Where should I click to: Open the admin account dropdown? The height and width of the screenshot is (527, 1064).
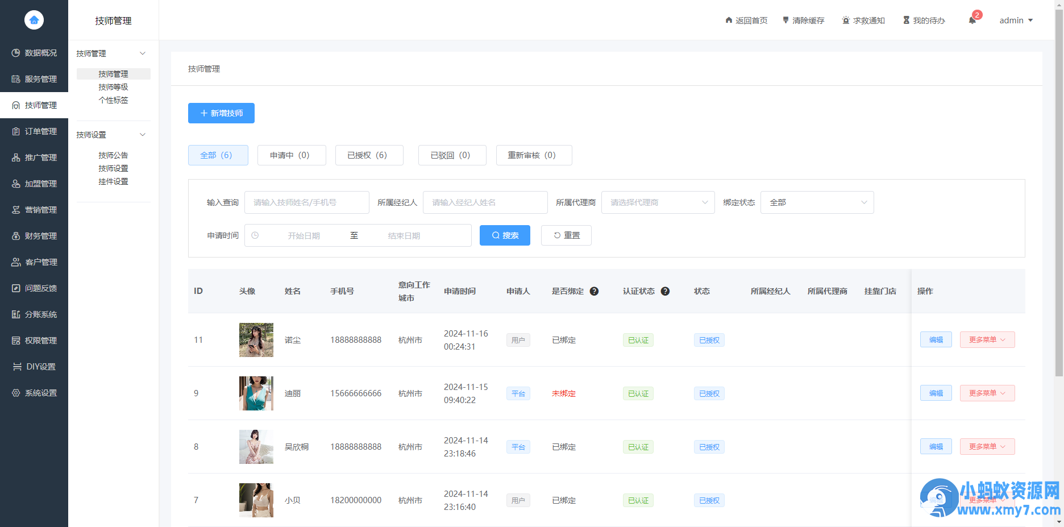point(1016,20)
